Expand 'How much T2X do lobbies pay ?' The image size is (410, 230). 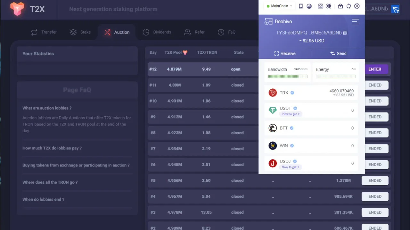tap(52, 148)
